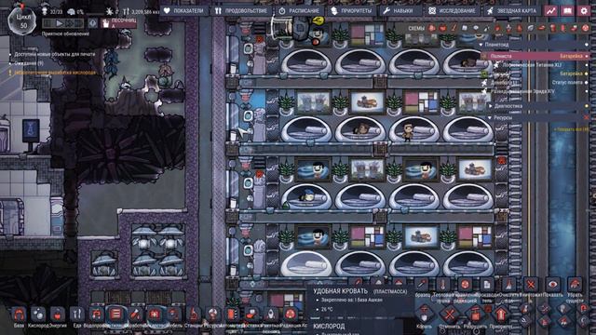Open the Навыки skills tab
This screenshot has height=335, width=596.
point(399,11)
